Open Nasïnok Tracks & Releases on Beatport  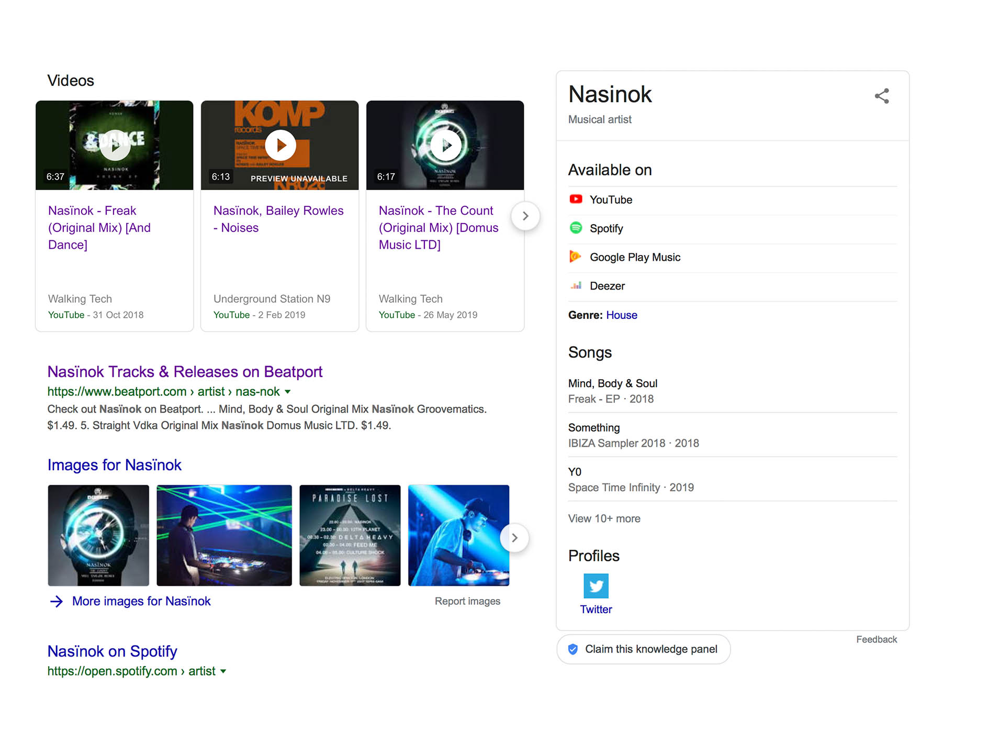(185, 372)
